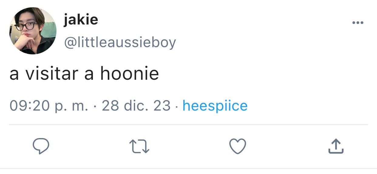Screen dimensions: 377x174
Task: Select the dot separator before heespiice
Action: pos(177,106)
